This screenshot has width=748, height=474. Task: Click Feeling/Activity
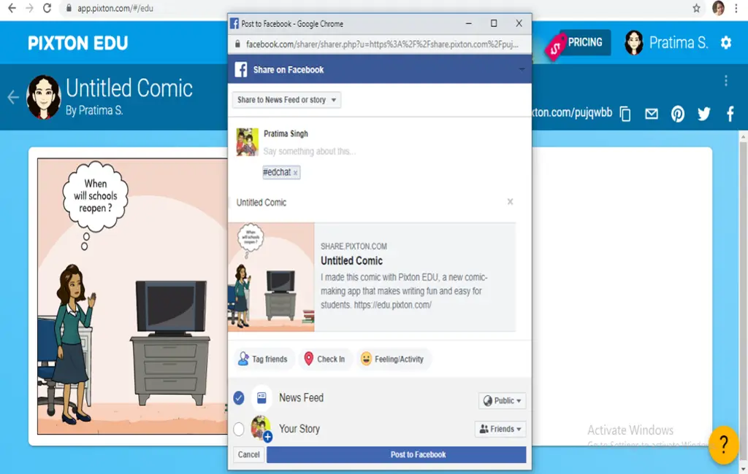pos(392,360)
